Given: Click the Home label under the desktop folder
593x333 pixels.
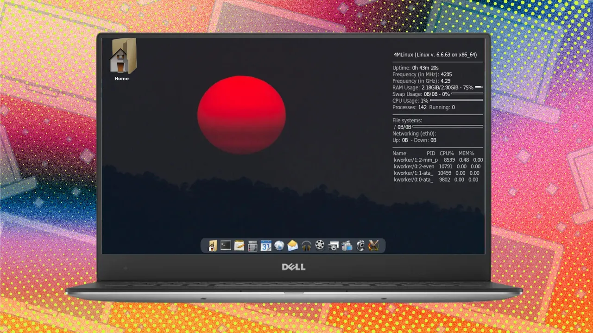Looking at the screenshot, I should click(121, 78).
